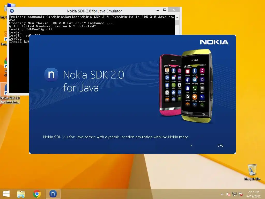Click the 'Loading SdkConfig.dll' console line

tap(31, 29)
